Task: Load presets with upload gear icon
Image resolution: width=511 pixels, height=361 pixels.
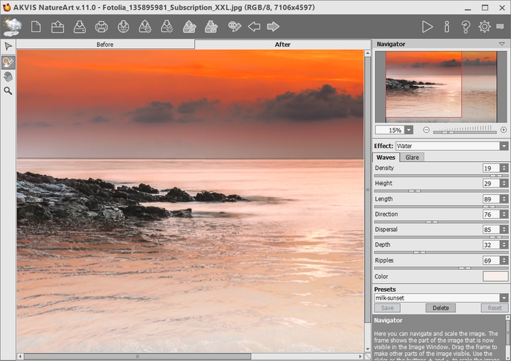Action: pos(145,27)
